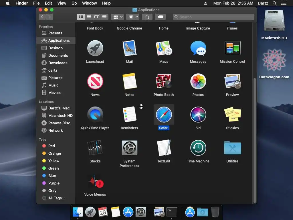Filter by the Green tag

(x=56, y=168)
